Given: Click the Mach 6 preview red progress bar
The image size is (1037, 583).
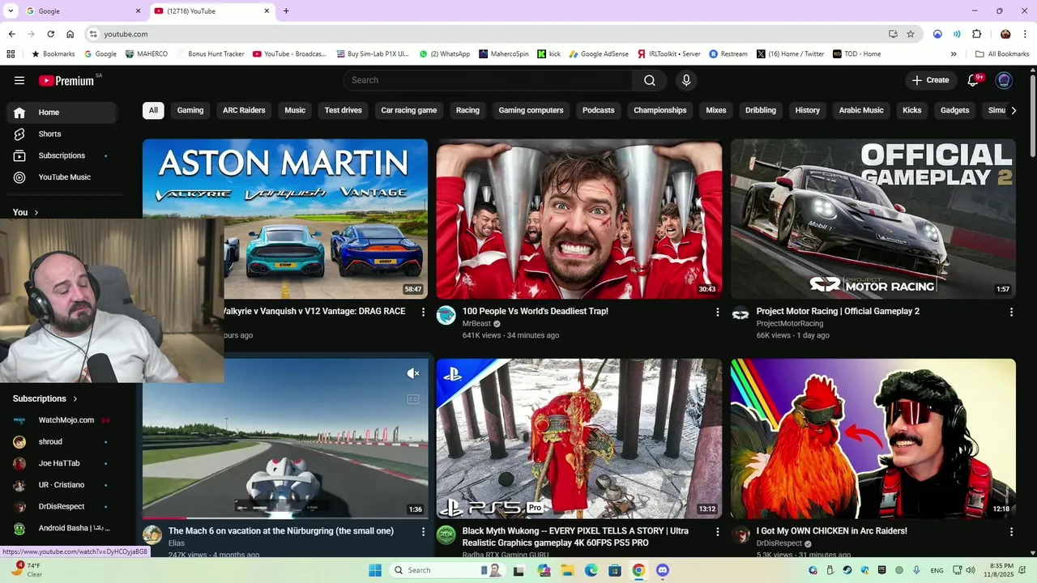Looking at the screenshot, I should click(164, 518).
